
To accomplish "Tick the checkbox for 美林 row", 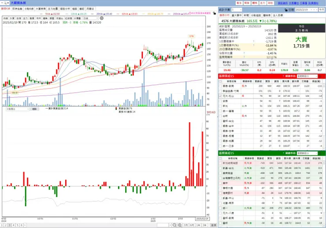I will click(220, 183).
